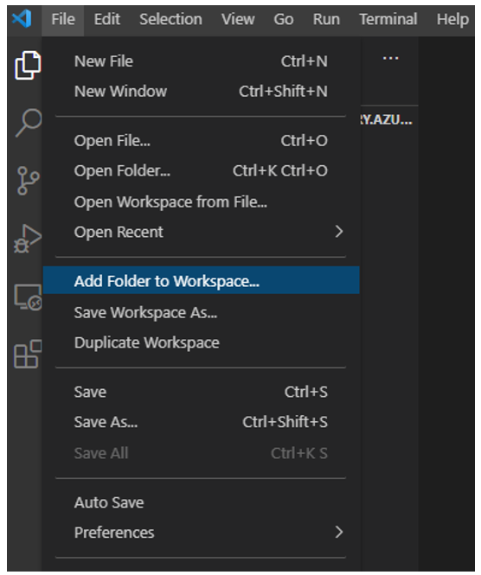Open the Edit menu

pyautogui.click(x=106, y=19)
